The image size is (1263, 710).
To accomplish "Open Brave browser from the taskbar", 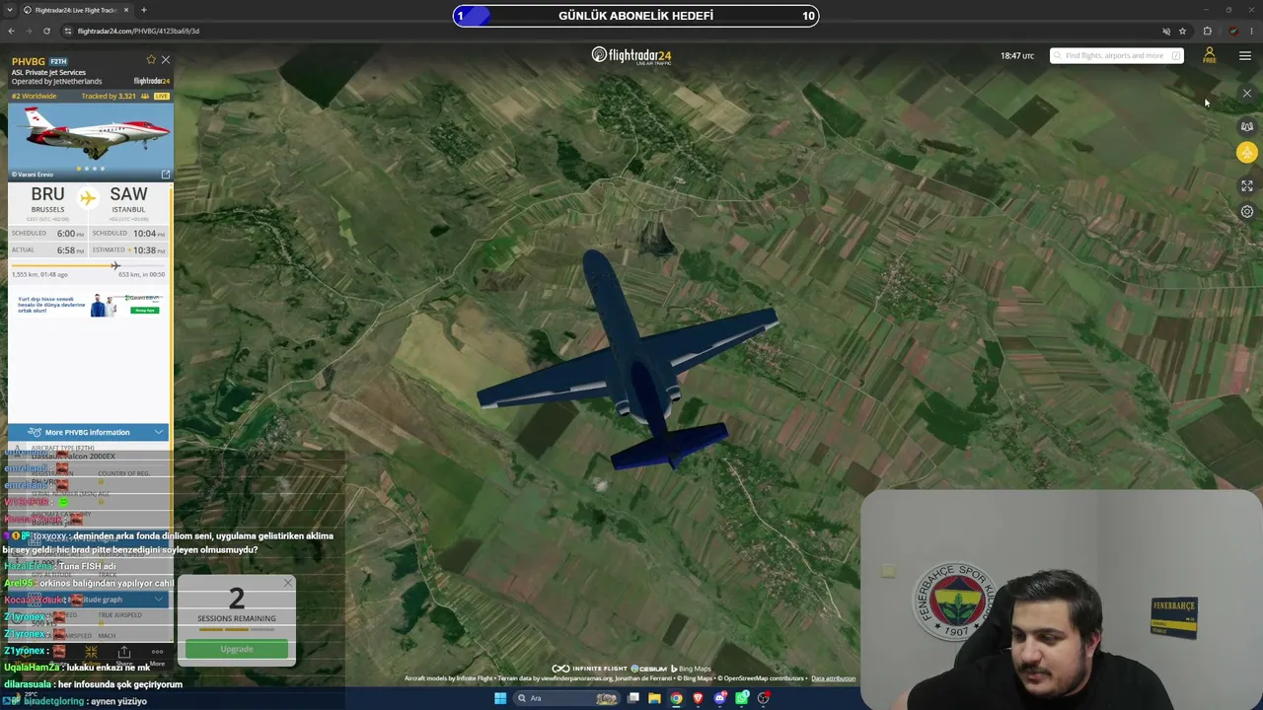I will pyautogui.click(x=698, y=698).
